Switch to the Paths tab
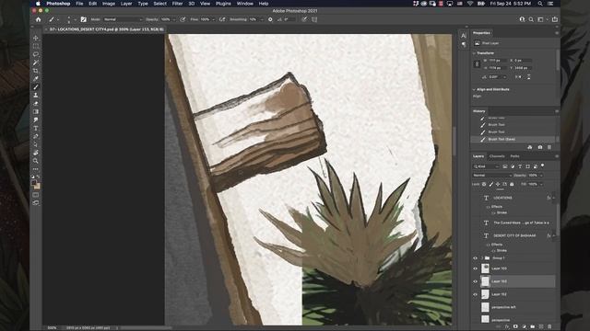Viewport: 590px width, 331px height. pos(514,156)
